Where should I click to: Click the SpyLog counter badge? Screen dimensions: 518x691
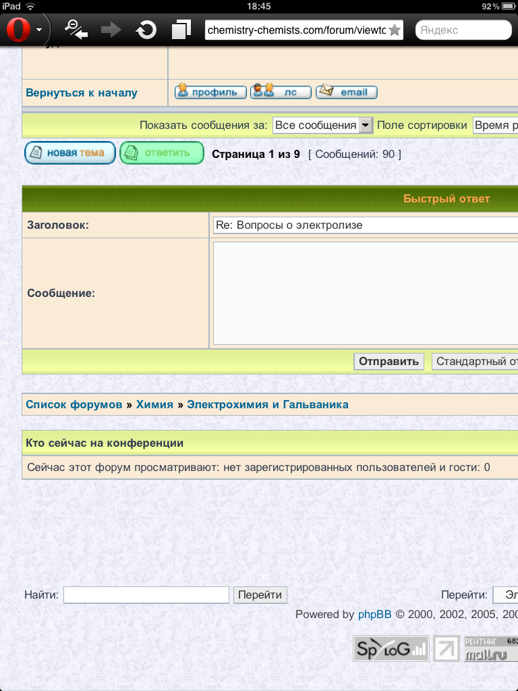tap(391, 649)
